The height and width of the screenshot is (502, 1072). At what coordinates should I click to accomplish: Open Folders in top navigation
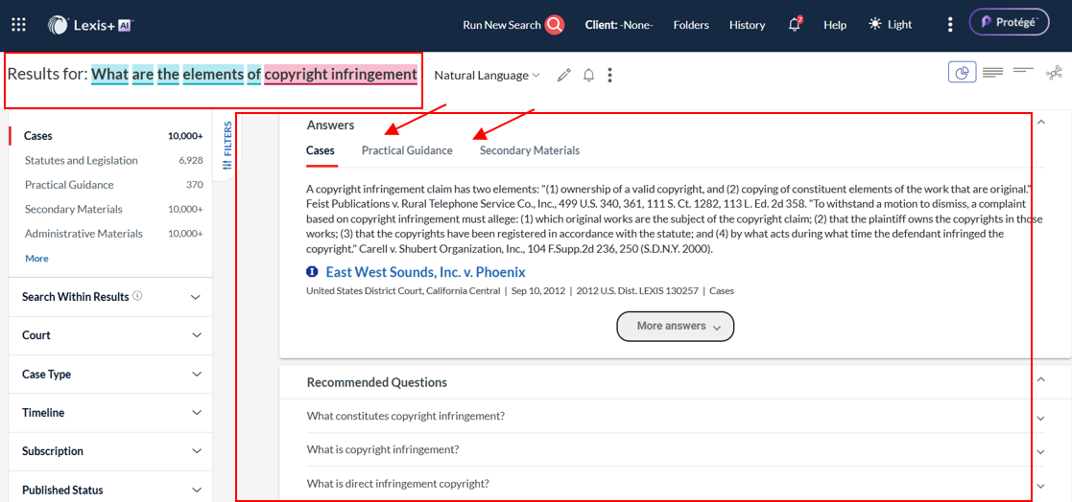(690, 25)
